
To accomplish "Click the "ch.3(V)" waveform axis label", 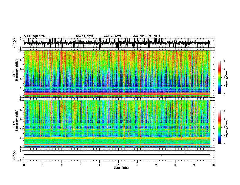I will click(x=14, y=155).
